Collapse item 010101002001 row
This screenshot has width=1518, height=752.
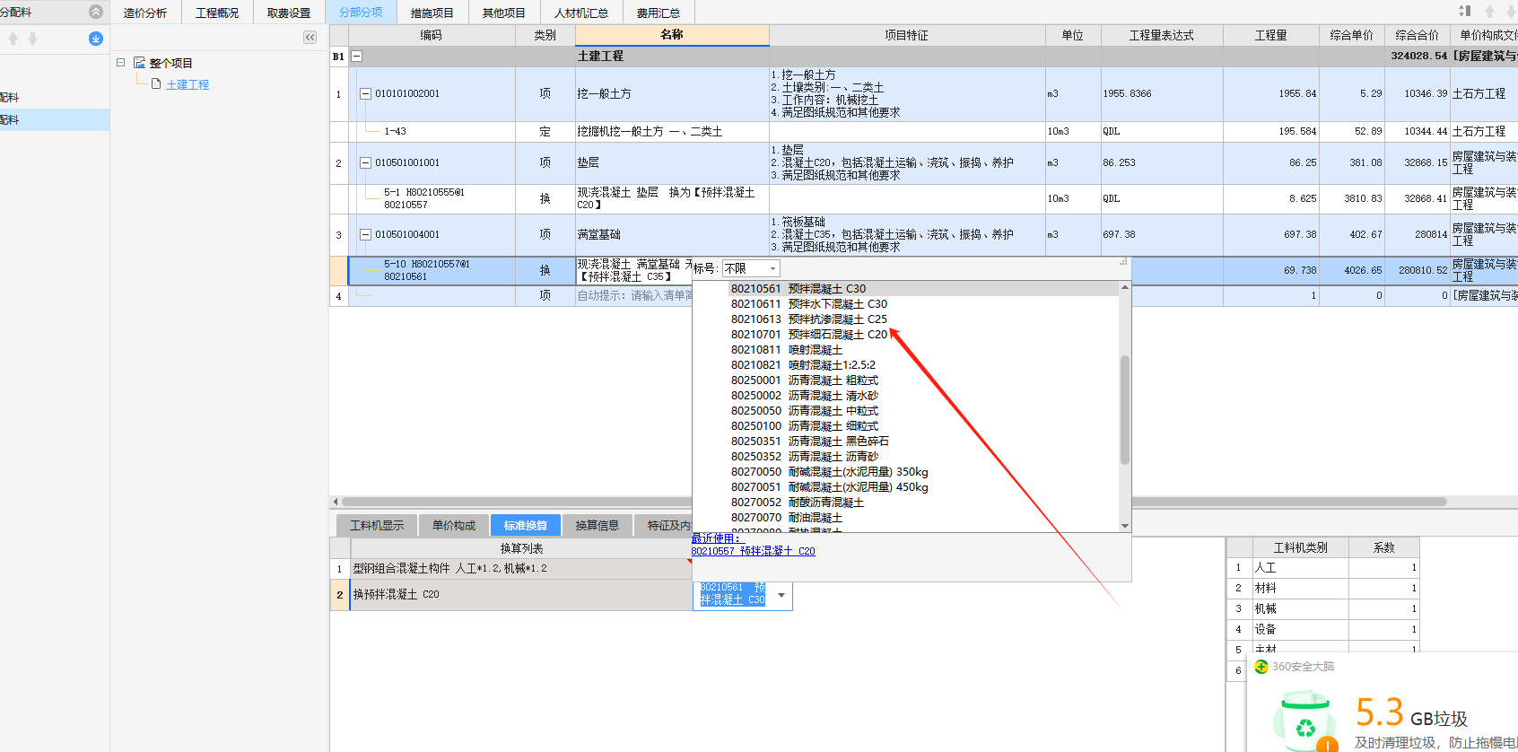365,93
